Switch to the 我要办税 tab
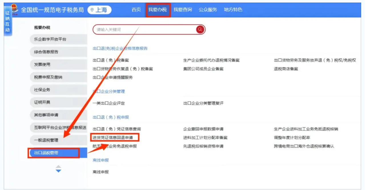The height and width of the screenshot is (190, 366). [x=158, y=10]
